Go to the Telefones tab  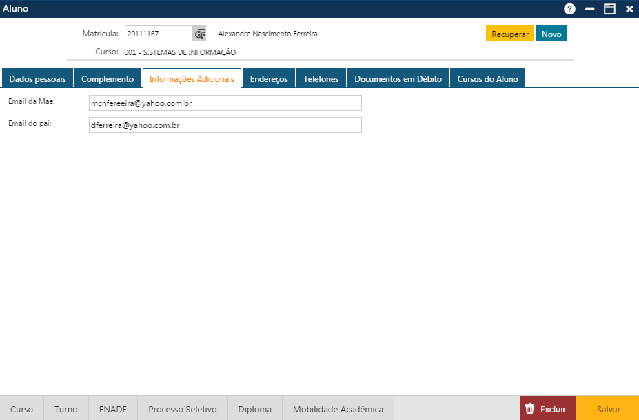pyautogui.click(x=321, y=79)
